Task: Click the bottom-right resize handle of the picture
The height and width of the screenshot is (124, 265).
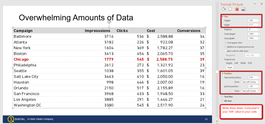Action: pos(205,108)
